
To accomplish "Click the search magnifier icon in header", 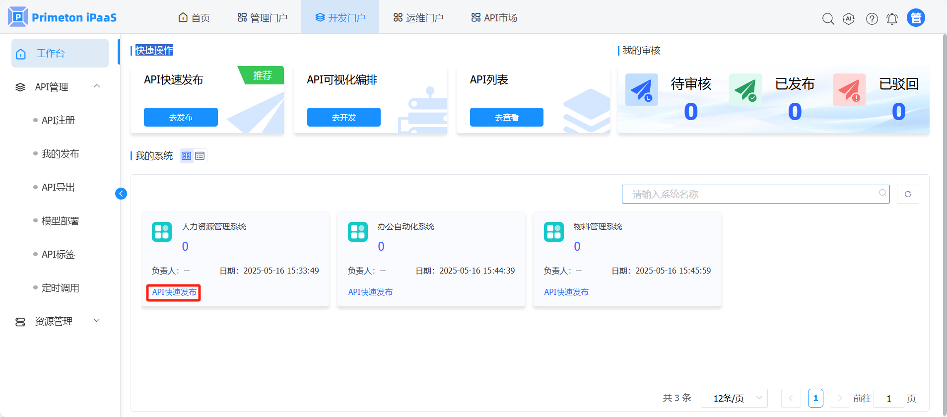I will click(x=828, y=19).
